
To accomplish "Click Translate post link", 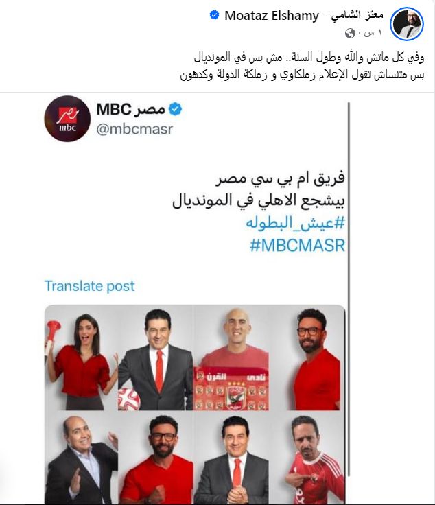I will [89, 286].
